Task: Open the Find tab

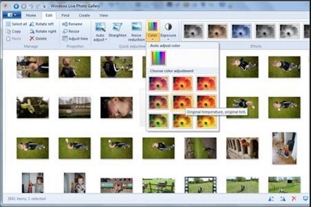Action: (x=65, y=15)
